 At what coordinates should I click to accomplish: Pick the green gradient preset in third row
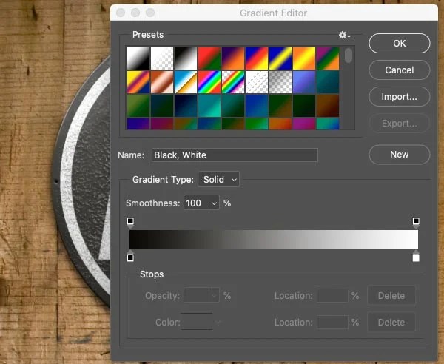point(138,106)
